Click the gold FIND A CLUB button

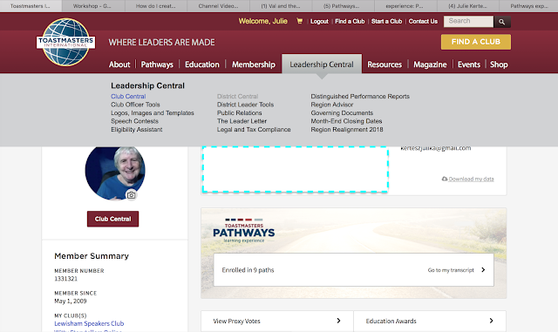click(x=476, y=42)
